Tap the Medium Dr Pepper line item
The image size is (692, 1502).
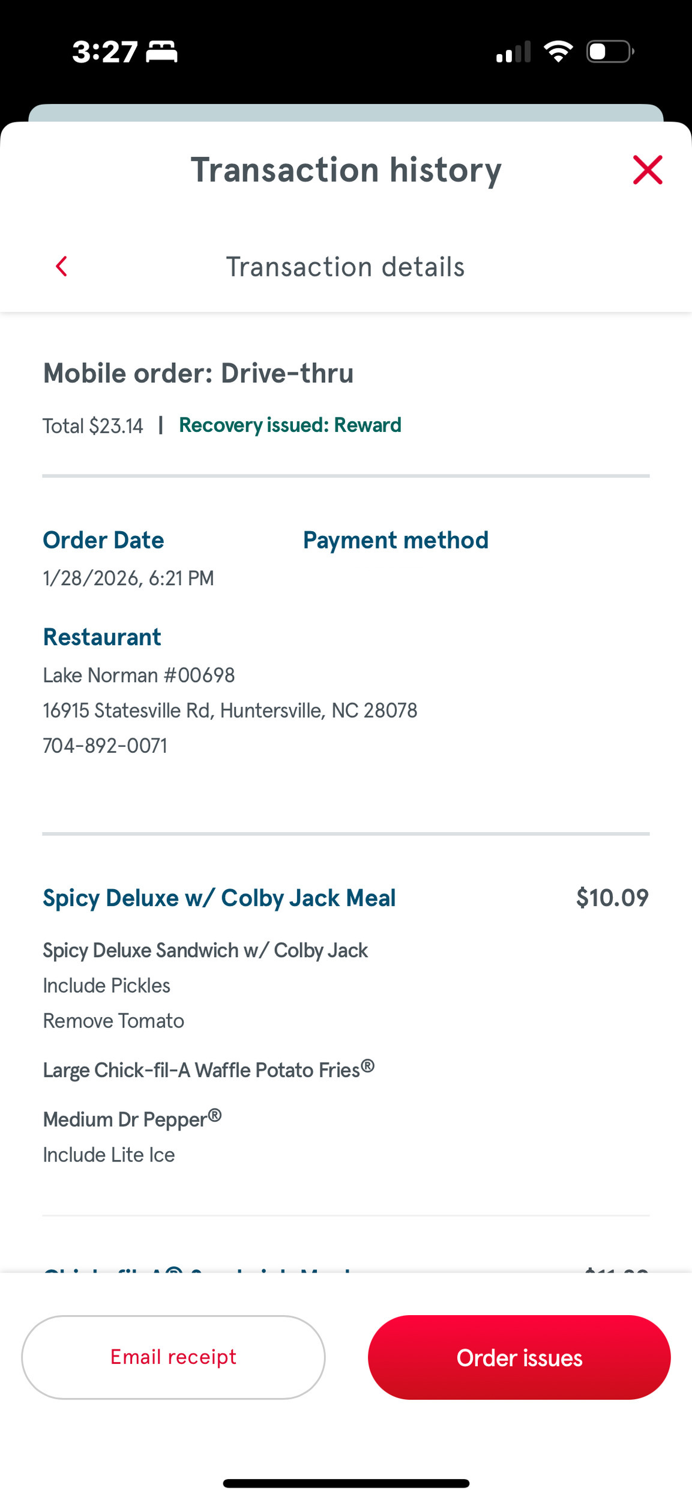[x=132, y=1119]
